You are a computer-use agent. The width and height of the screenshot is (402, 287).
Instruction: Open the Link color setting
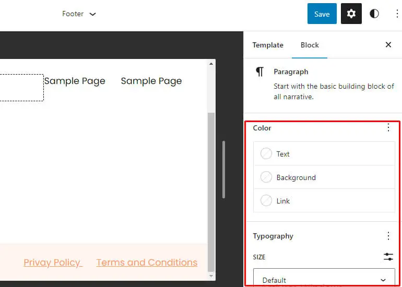coord(324,201)
